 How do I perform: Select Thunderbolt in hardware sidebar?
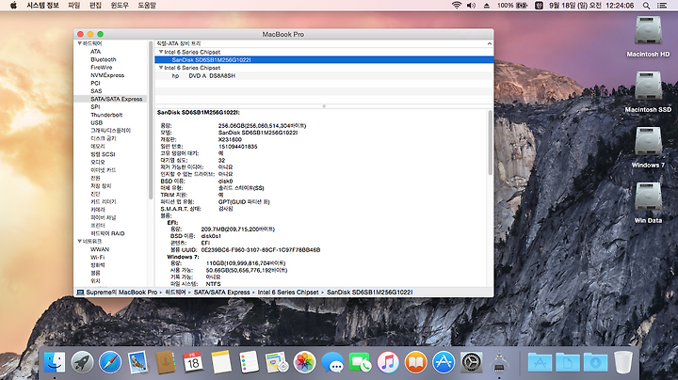(106, 115)
